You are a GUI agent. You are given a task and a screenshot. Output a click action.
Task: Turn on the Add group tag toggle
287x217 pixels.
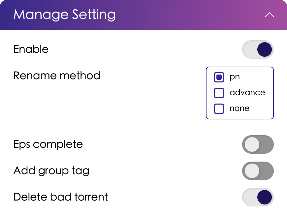[x=258, y=171]
